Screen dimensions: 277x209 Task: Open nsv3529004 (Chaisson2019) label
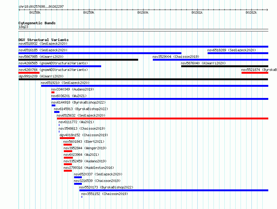pos(176,57)
